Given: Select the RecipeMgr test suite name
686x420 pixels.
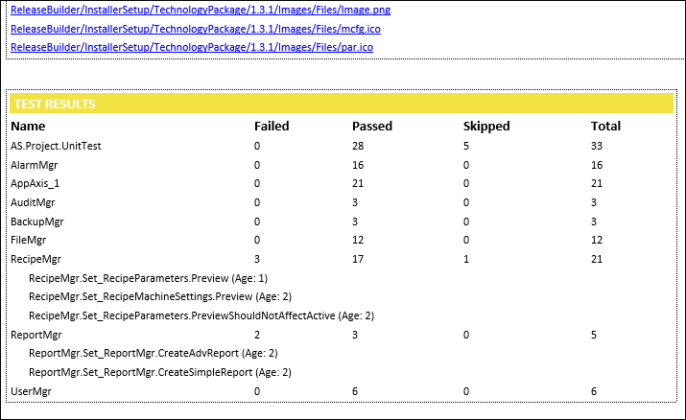Looking at the screenshot, I should [x=35, y=258].
